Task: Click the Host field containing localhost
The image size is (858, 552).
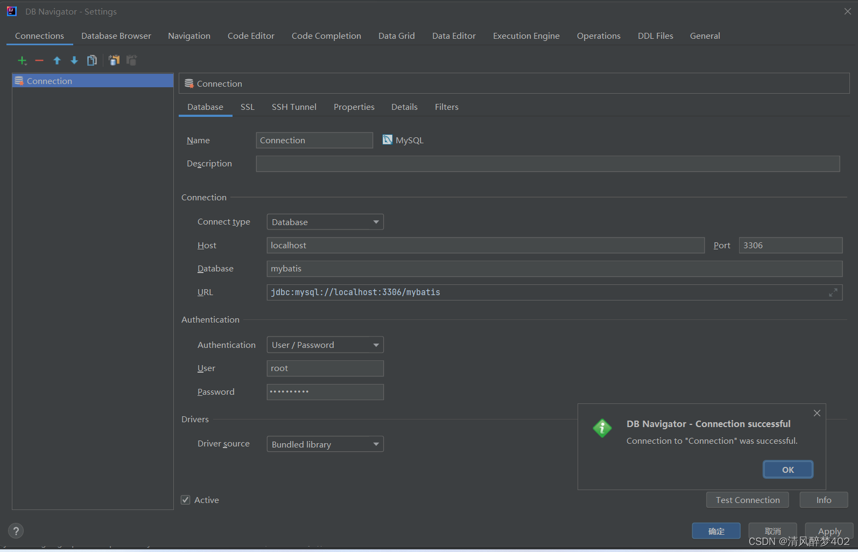Action: click(486, 245)
